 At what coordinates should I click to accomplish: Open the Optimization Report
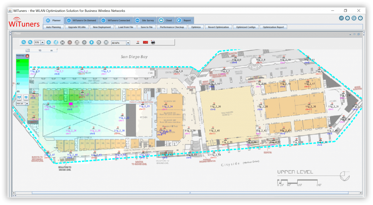coord(273,27)
